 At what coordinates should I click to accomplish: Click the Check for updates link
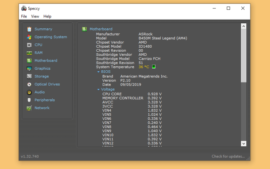[228, 156]
